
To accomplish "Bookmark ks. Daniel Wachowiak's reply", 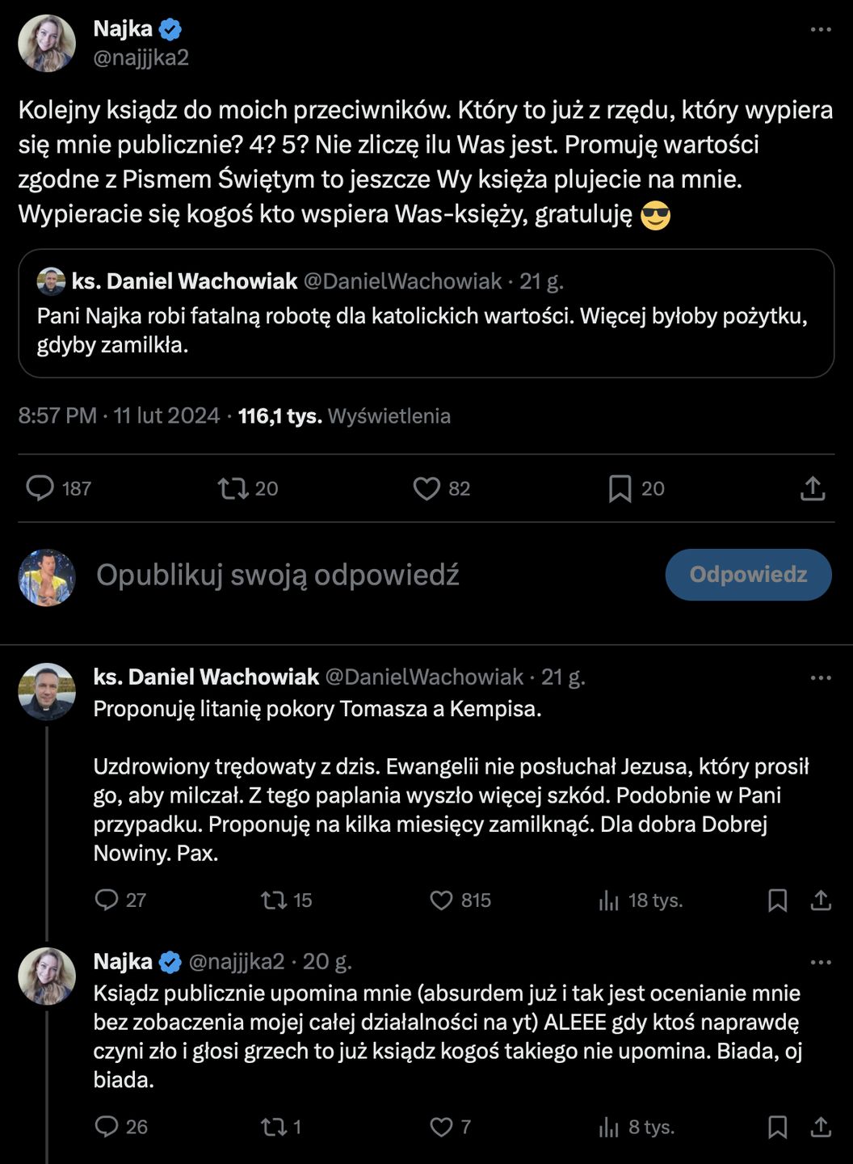I will (x=777, y=900).
